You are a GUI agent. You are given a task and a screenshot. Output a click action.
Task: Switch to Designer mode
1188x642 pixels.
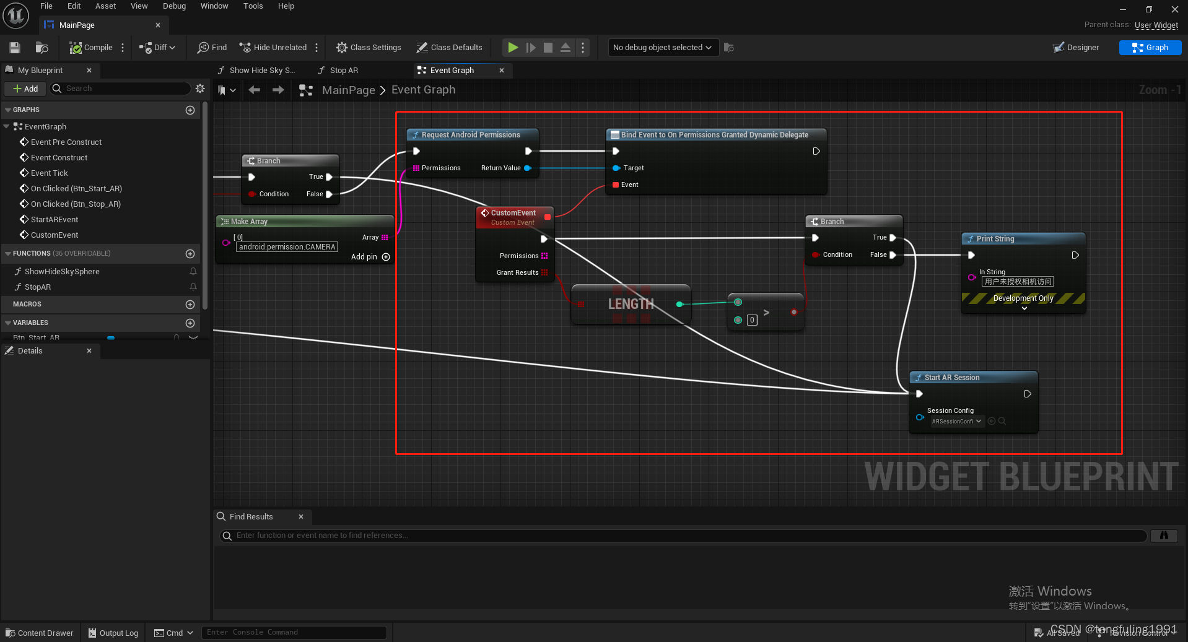click(x=1076, y=48)
